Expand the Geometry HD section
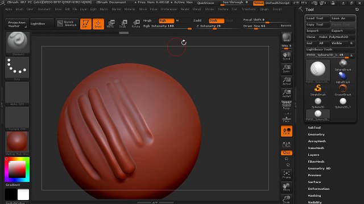The height and width of the screenshot is (204, 364). (x=319, y=168)
